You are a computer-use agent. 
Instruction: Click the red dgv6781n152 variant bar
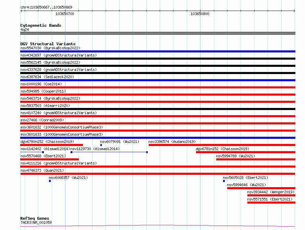246,152
